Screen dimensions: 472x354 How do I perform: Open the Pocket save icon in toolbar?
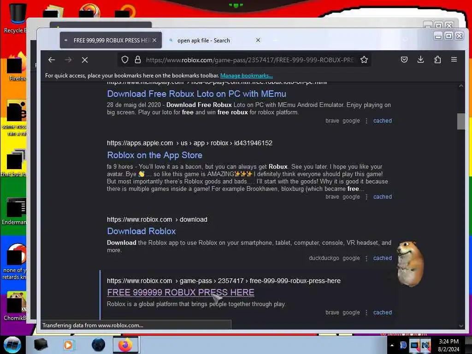(x=404, y=59)
